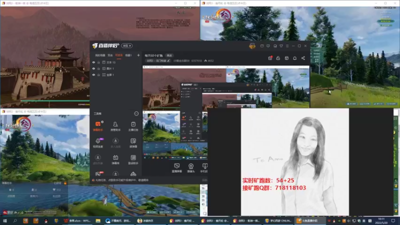This screenshot has height=225, width=400.
Task: Select the 文本 13 source row
Action: pyautogui.click(x=115, y=62)
